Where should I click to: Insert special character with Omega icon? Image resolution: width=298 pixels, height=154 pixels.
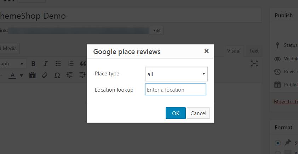57,75
